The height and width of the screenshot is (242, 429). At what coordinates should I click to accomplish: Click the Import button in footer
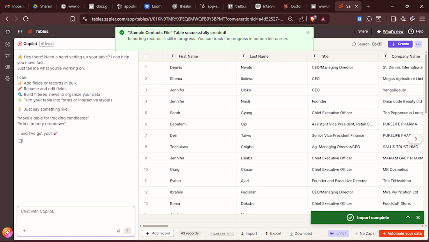click(249, 233)
